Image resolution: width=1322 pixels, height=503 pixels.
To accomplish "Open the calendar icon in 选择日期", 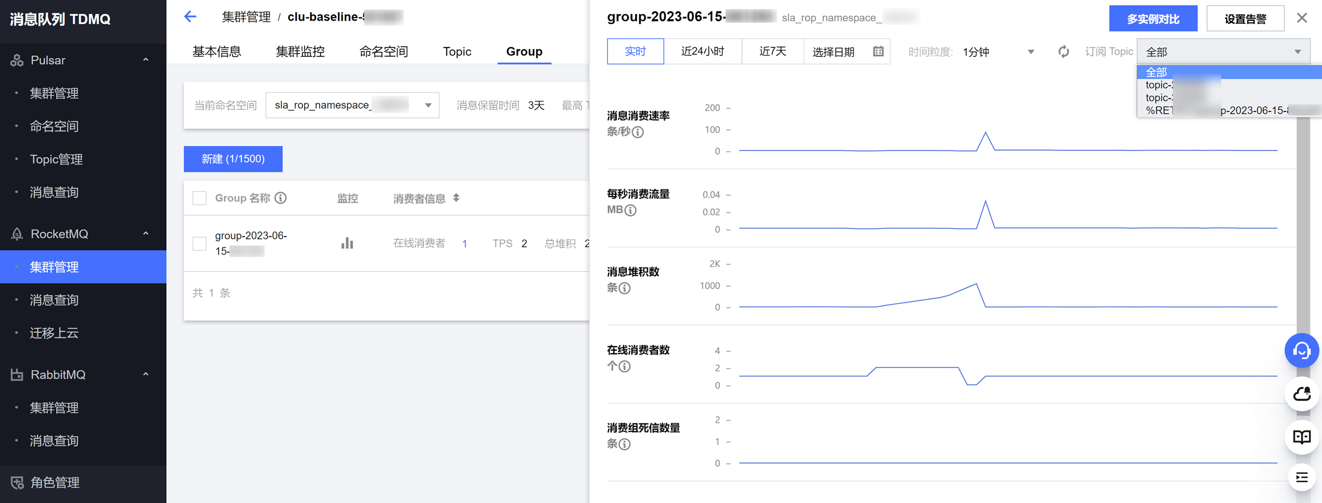I will (x=878, y=51).
